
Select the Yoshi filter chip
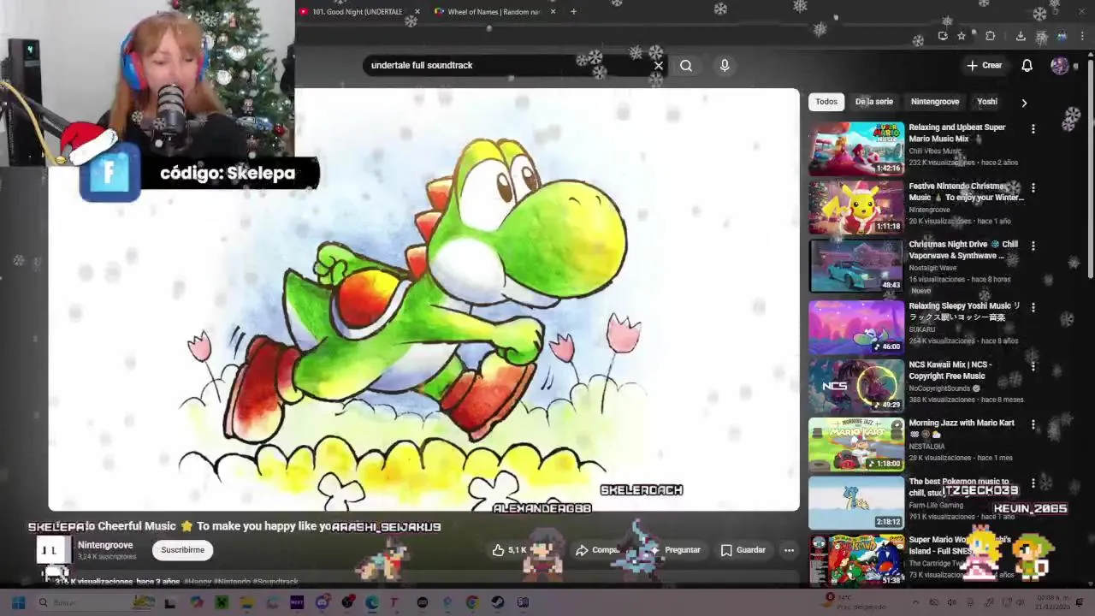(x=987, y=102)
